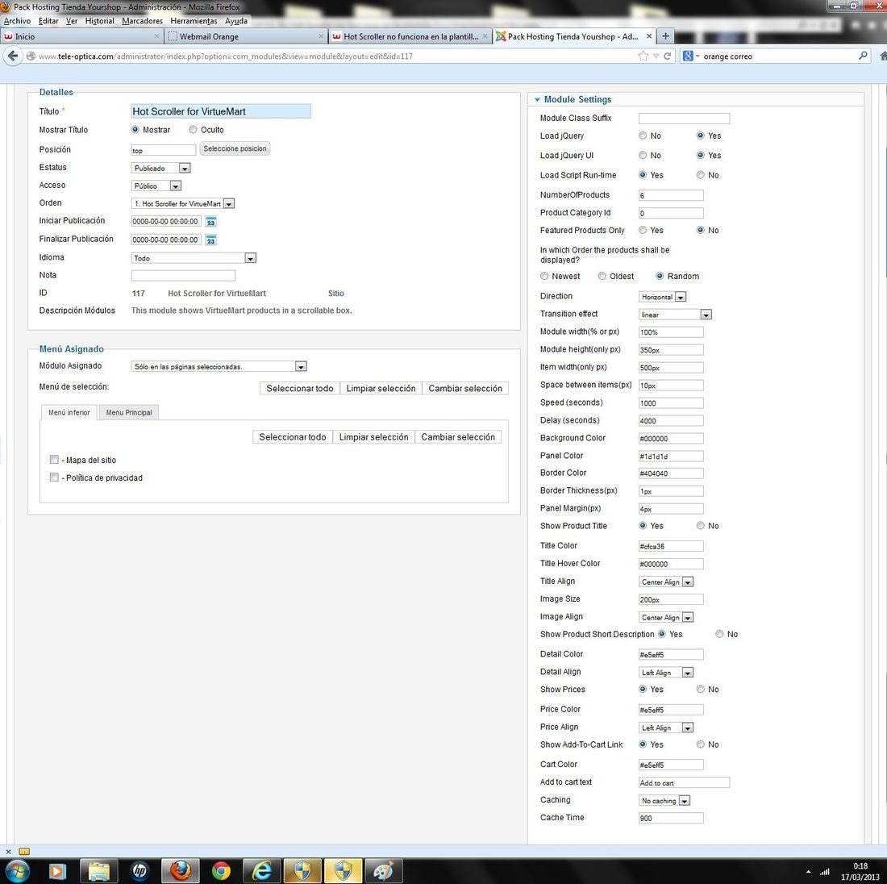Click Seleccionar todo inside Menú inferior tab
The width and height of the screenshot is (887, 884).
tap(293, 437)
